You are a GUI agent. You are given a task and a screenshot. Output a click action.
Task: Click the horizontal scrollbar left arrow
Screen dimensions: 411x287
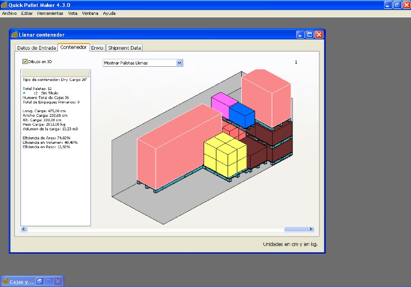click(24, 229)
